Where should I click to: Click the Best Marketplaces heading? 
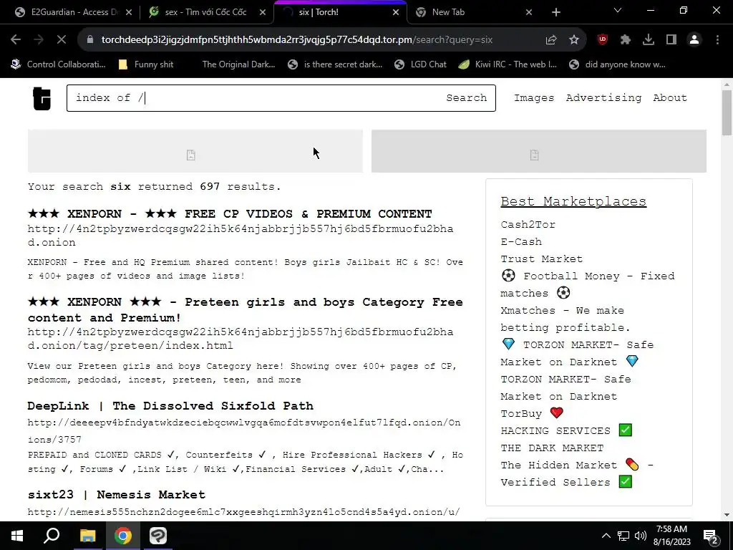click(x=573, y=201)
